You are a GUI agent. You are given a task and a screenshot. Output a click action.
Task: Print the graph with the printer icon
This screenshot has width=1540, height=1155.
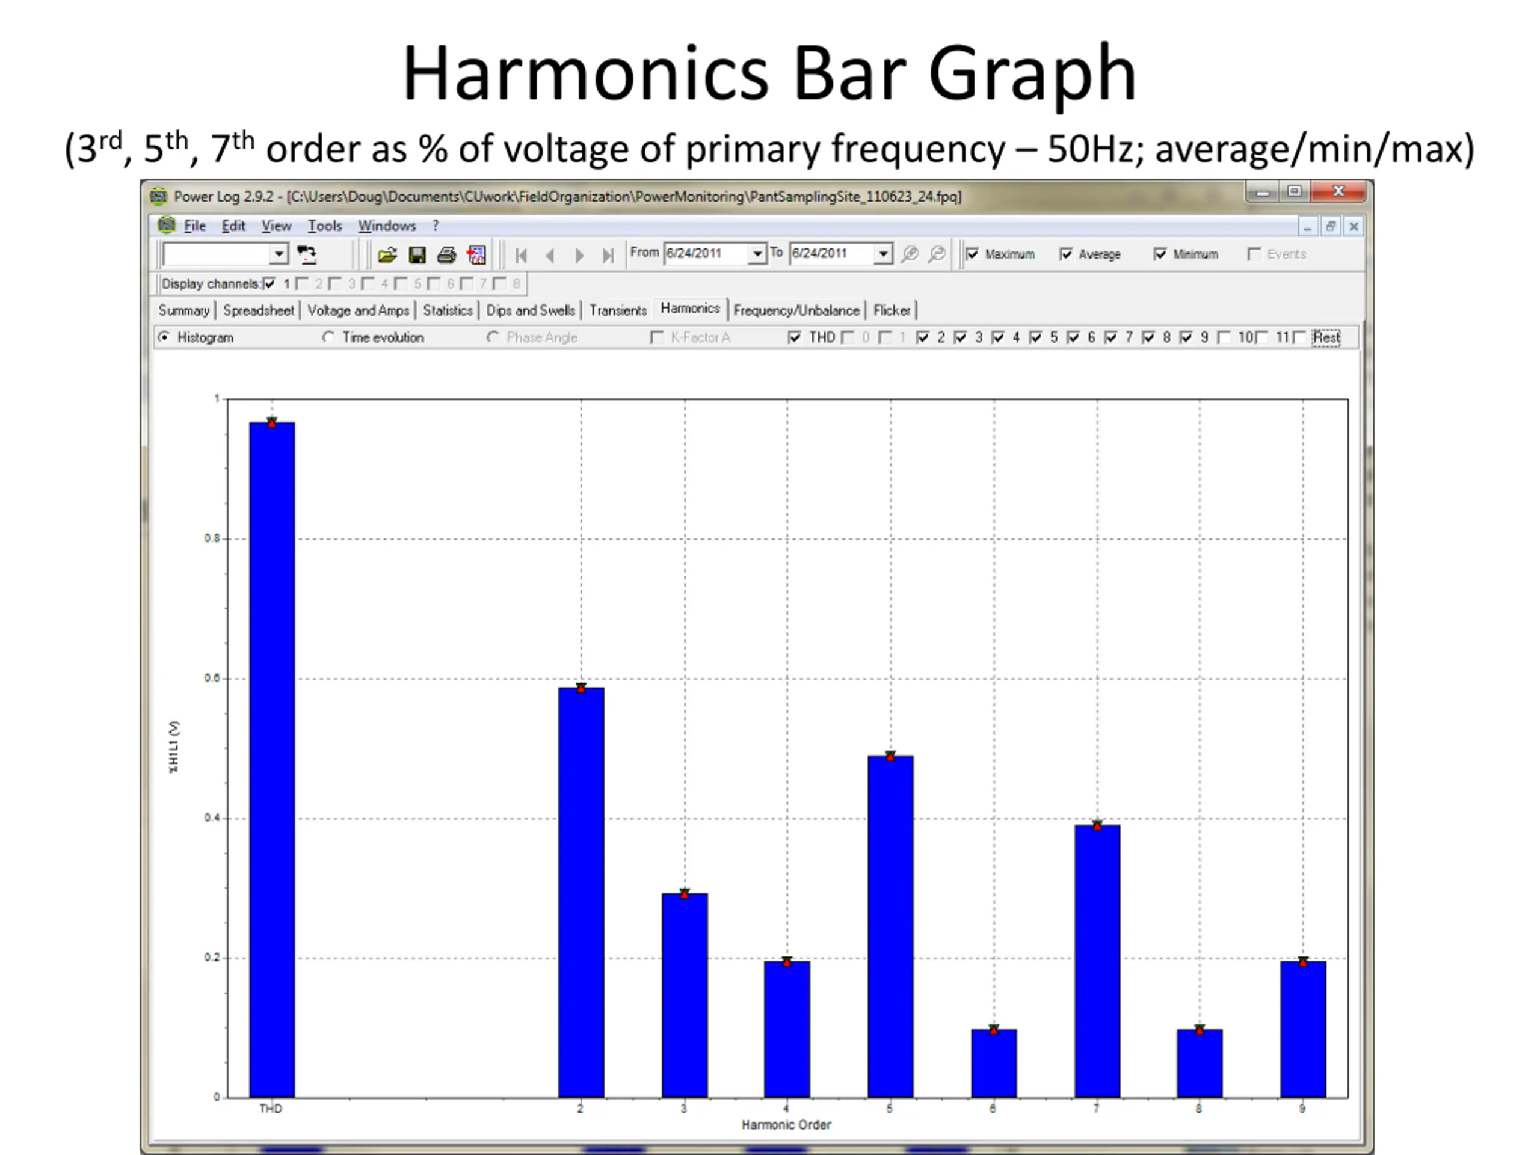click(446, 256)
